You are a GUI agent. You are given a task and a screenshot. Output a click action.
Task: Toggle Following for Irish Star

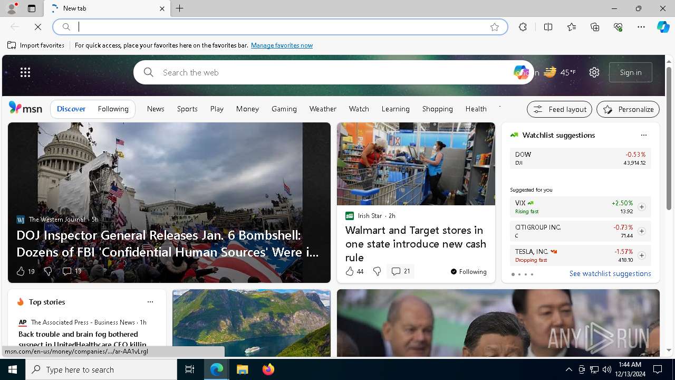point(469,271)
